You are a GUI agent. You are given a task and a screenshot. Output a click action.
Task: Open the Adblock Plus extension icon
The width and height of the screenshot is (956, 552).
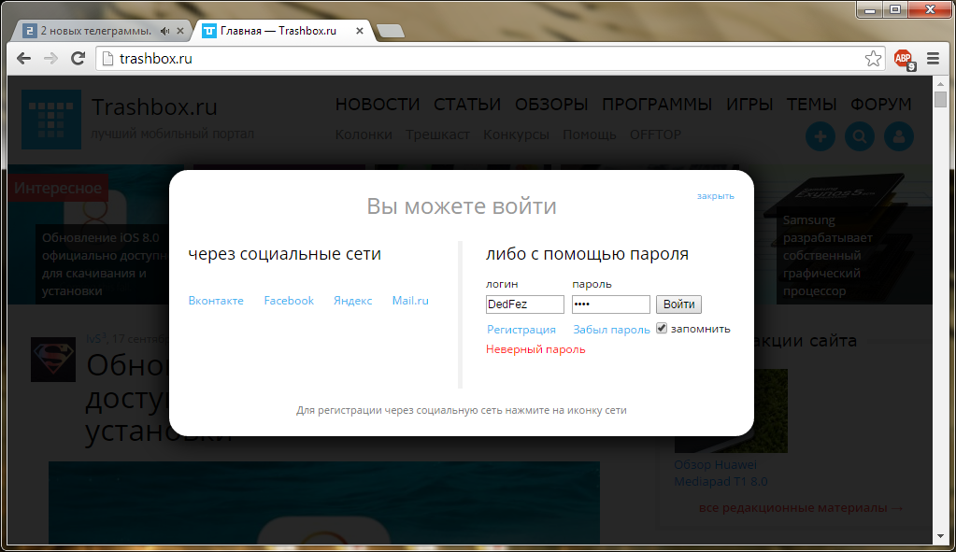[x=905, y=59]
